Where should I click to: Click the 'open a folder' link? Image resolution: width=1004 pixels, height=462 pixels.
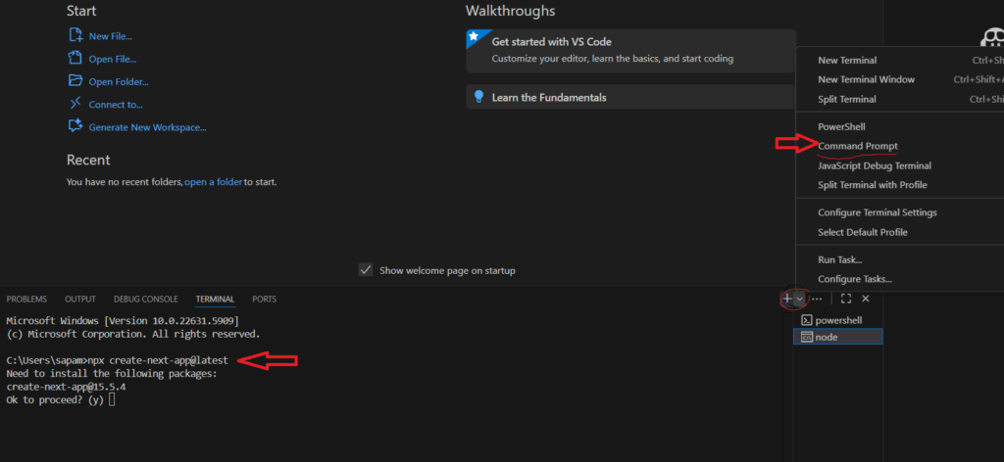tap(214, 182)
